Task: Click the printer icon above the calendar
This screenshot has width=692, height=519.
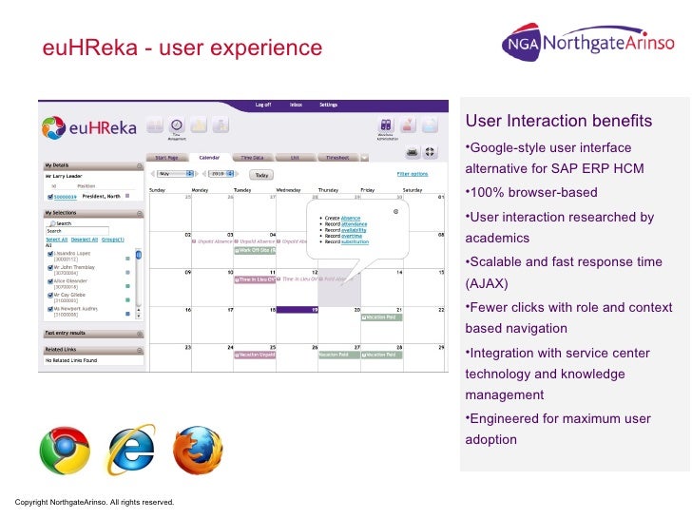Action: pyautogui.click(x=413, y=153)
